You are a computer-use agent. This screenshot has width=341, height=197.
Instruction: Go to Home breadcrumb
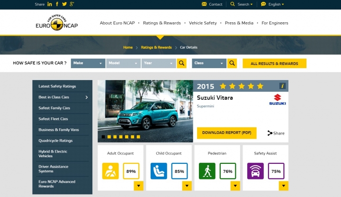point(128,47)
